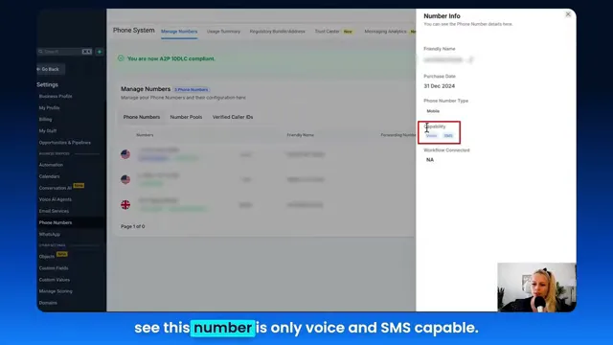Select the Phone Numbers sub-tab
Viewport: 613px width, 345px height.
(142, 117)
